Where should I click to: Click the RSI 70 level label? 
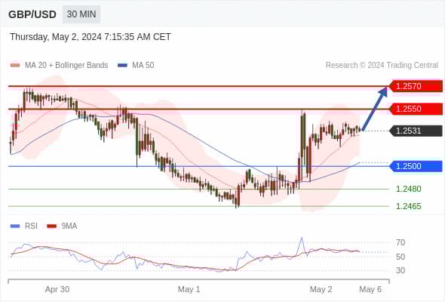coord(400,242)
